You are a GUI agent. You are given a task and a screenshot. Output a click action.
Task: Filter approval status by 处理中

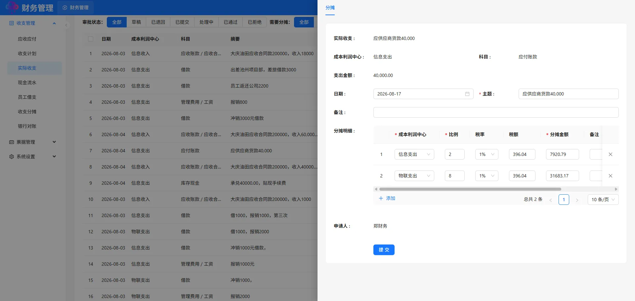(x=206, y=22)
